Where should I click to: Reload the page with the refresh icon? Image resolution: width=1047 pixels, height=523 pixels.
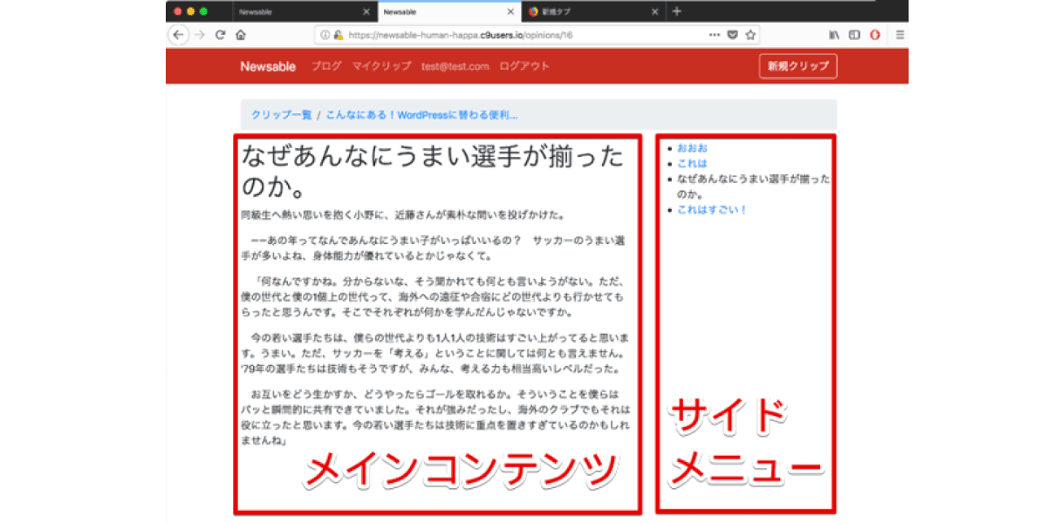(221, 35)
